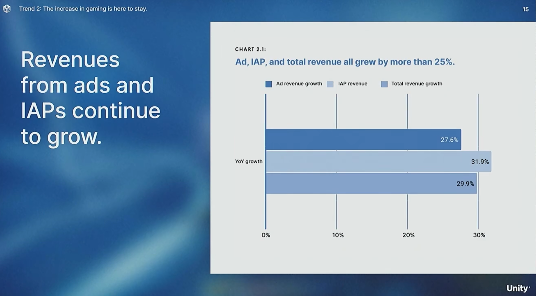The height and width of the screenshot is (296, 536).
Task: Click the slide number 15
Action: click(526, 9)
